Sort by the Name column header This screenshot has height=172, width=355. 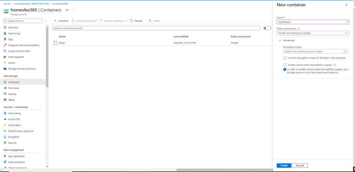(x=62, y=37)
